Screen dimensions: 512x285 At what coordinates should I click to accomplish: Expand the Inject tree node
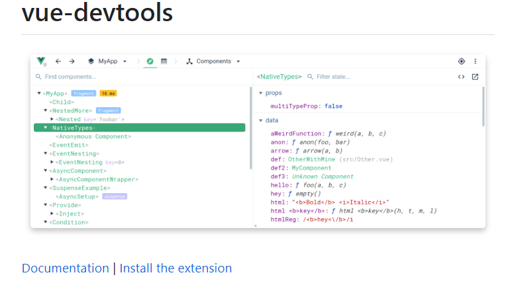[x=52, y=214]
